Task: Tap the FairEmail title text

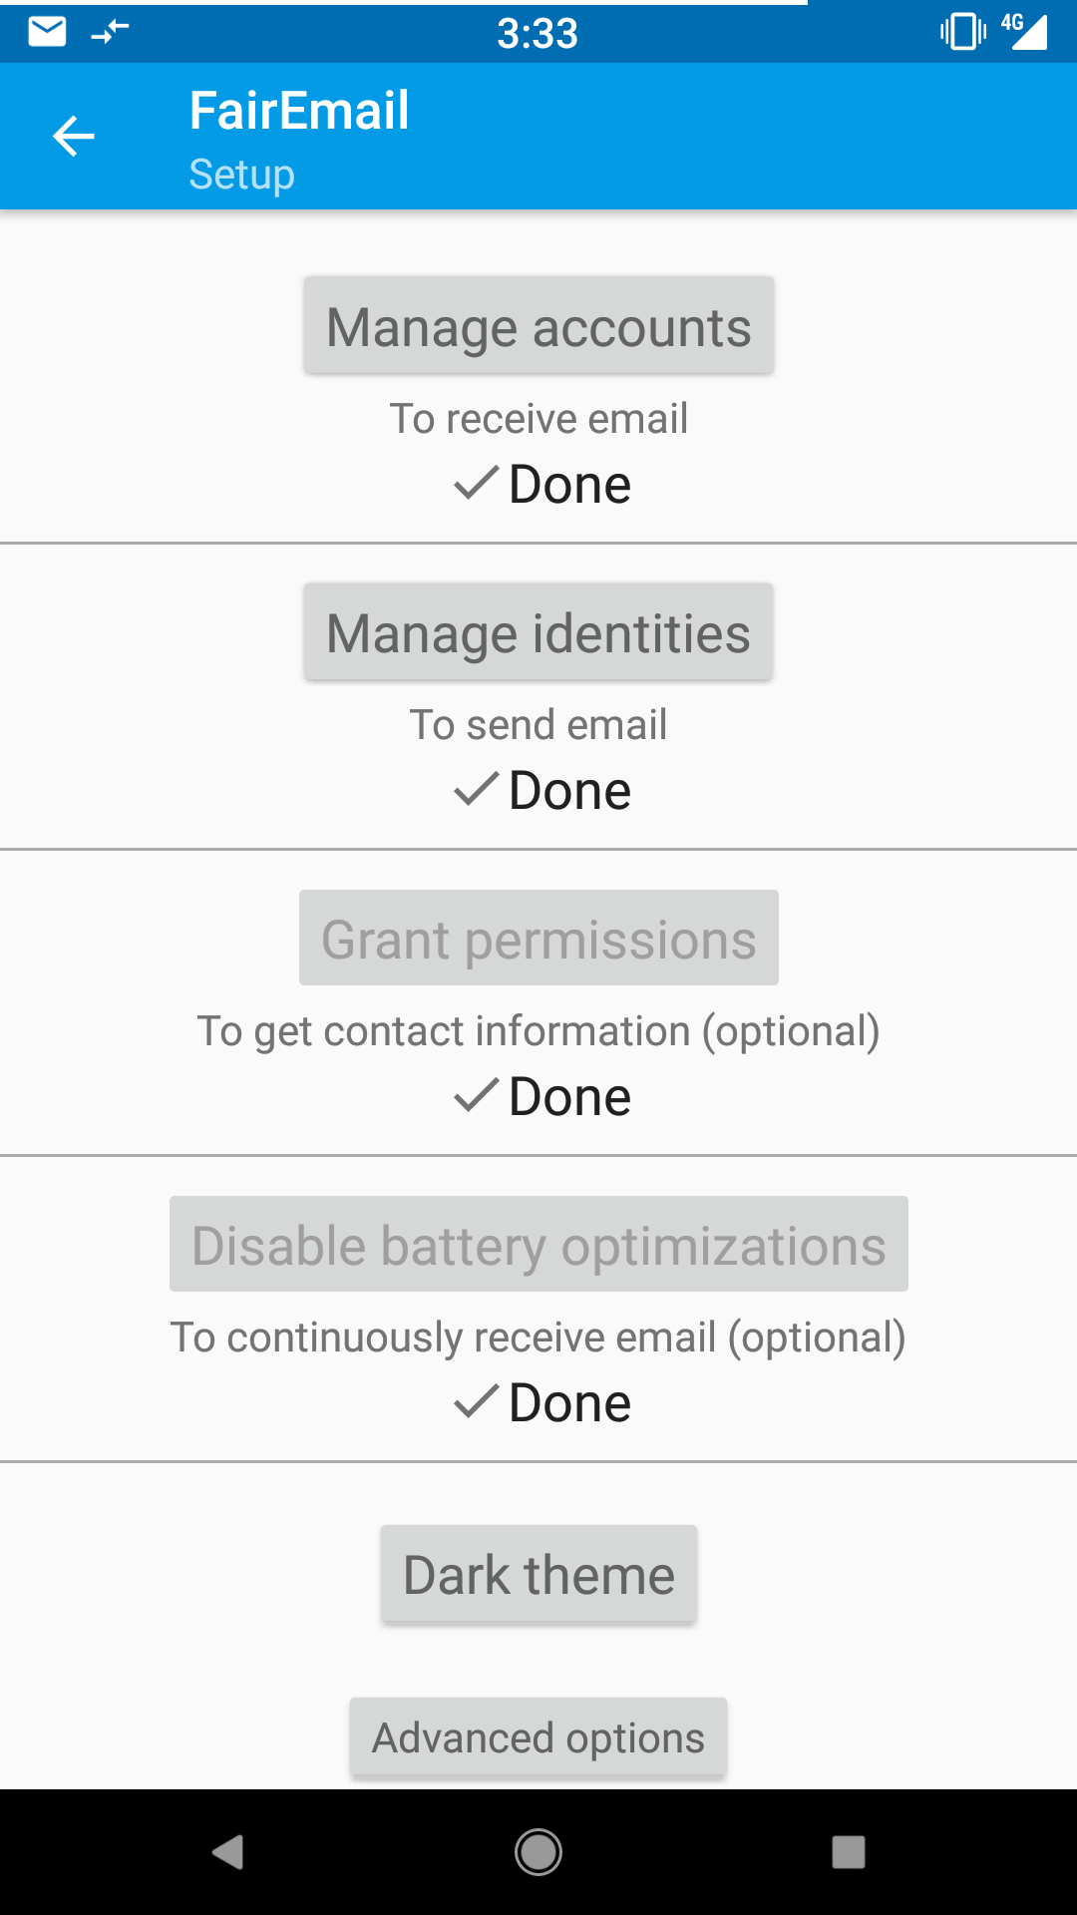Action: coord(299,110)
